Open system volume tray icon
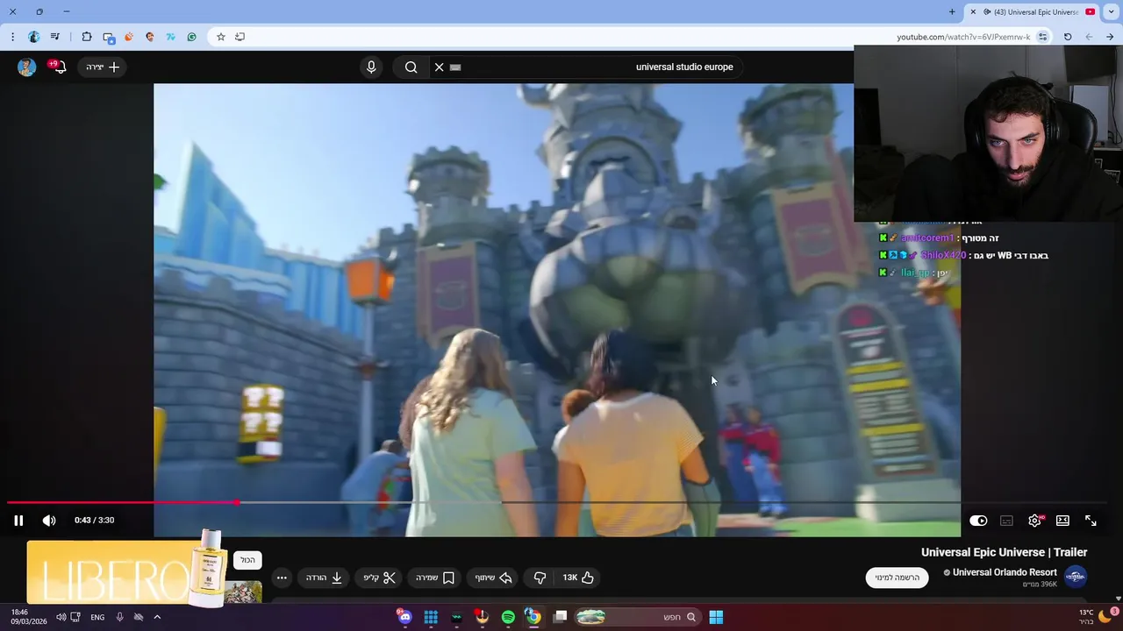The width and height of the screenshot is (1123, 631). tap(61, 617)
